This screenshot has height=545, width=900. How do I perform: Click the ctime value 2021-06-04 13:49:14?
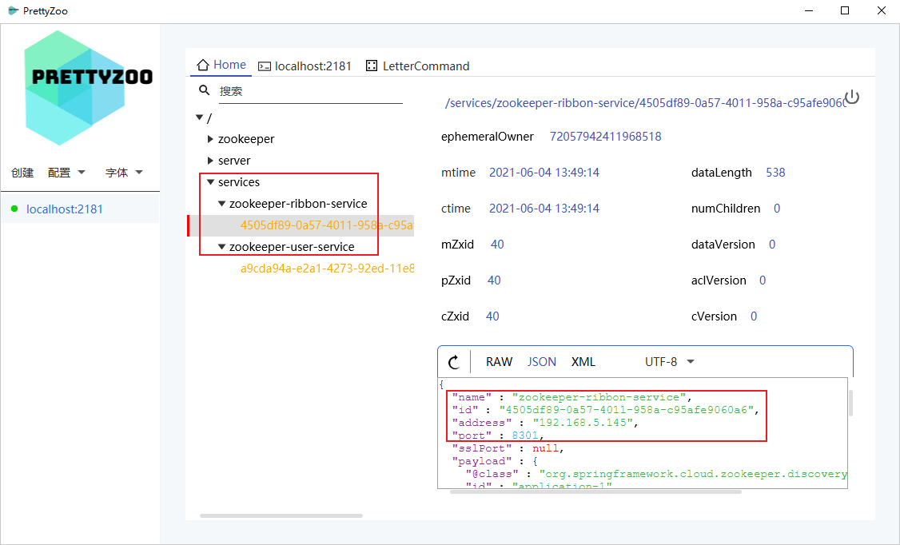pos(544,209)
